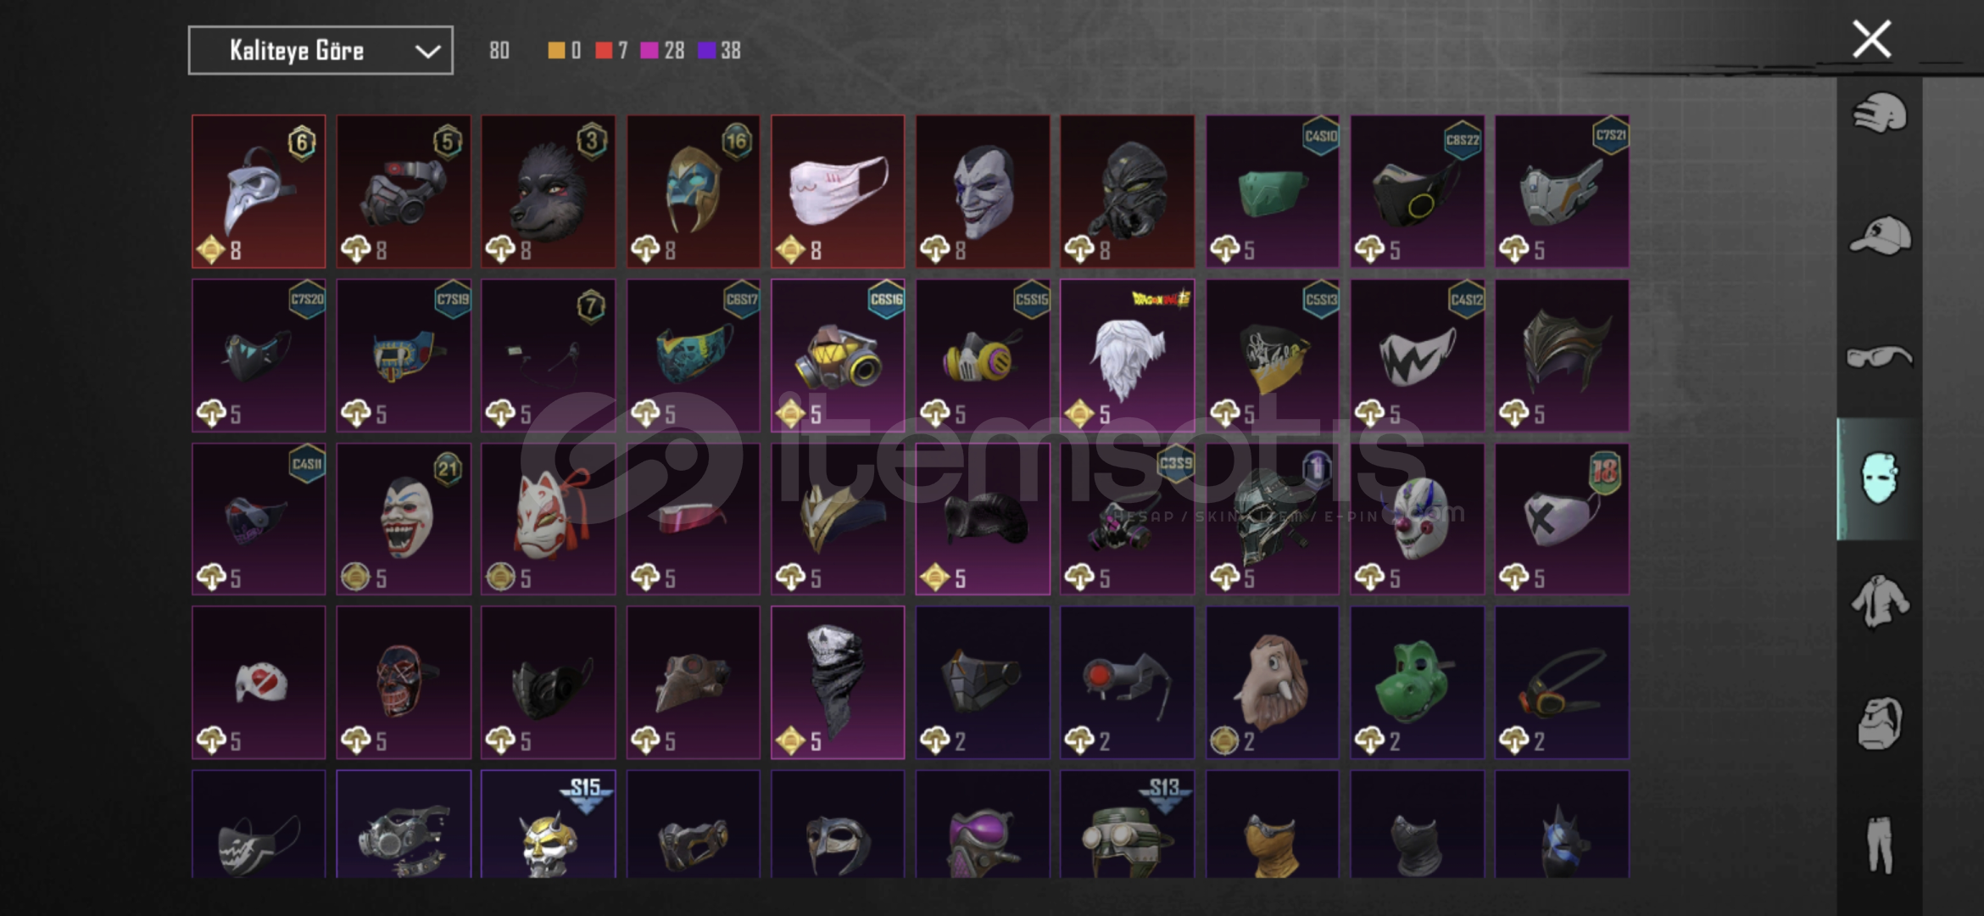Open the helmet category in sidebar

(1880, 114)
